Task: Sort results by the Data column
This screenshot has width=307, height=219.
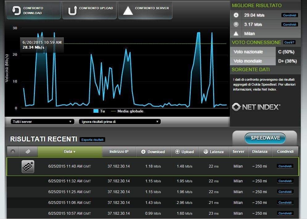Action: (70, 152)
